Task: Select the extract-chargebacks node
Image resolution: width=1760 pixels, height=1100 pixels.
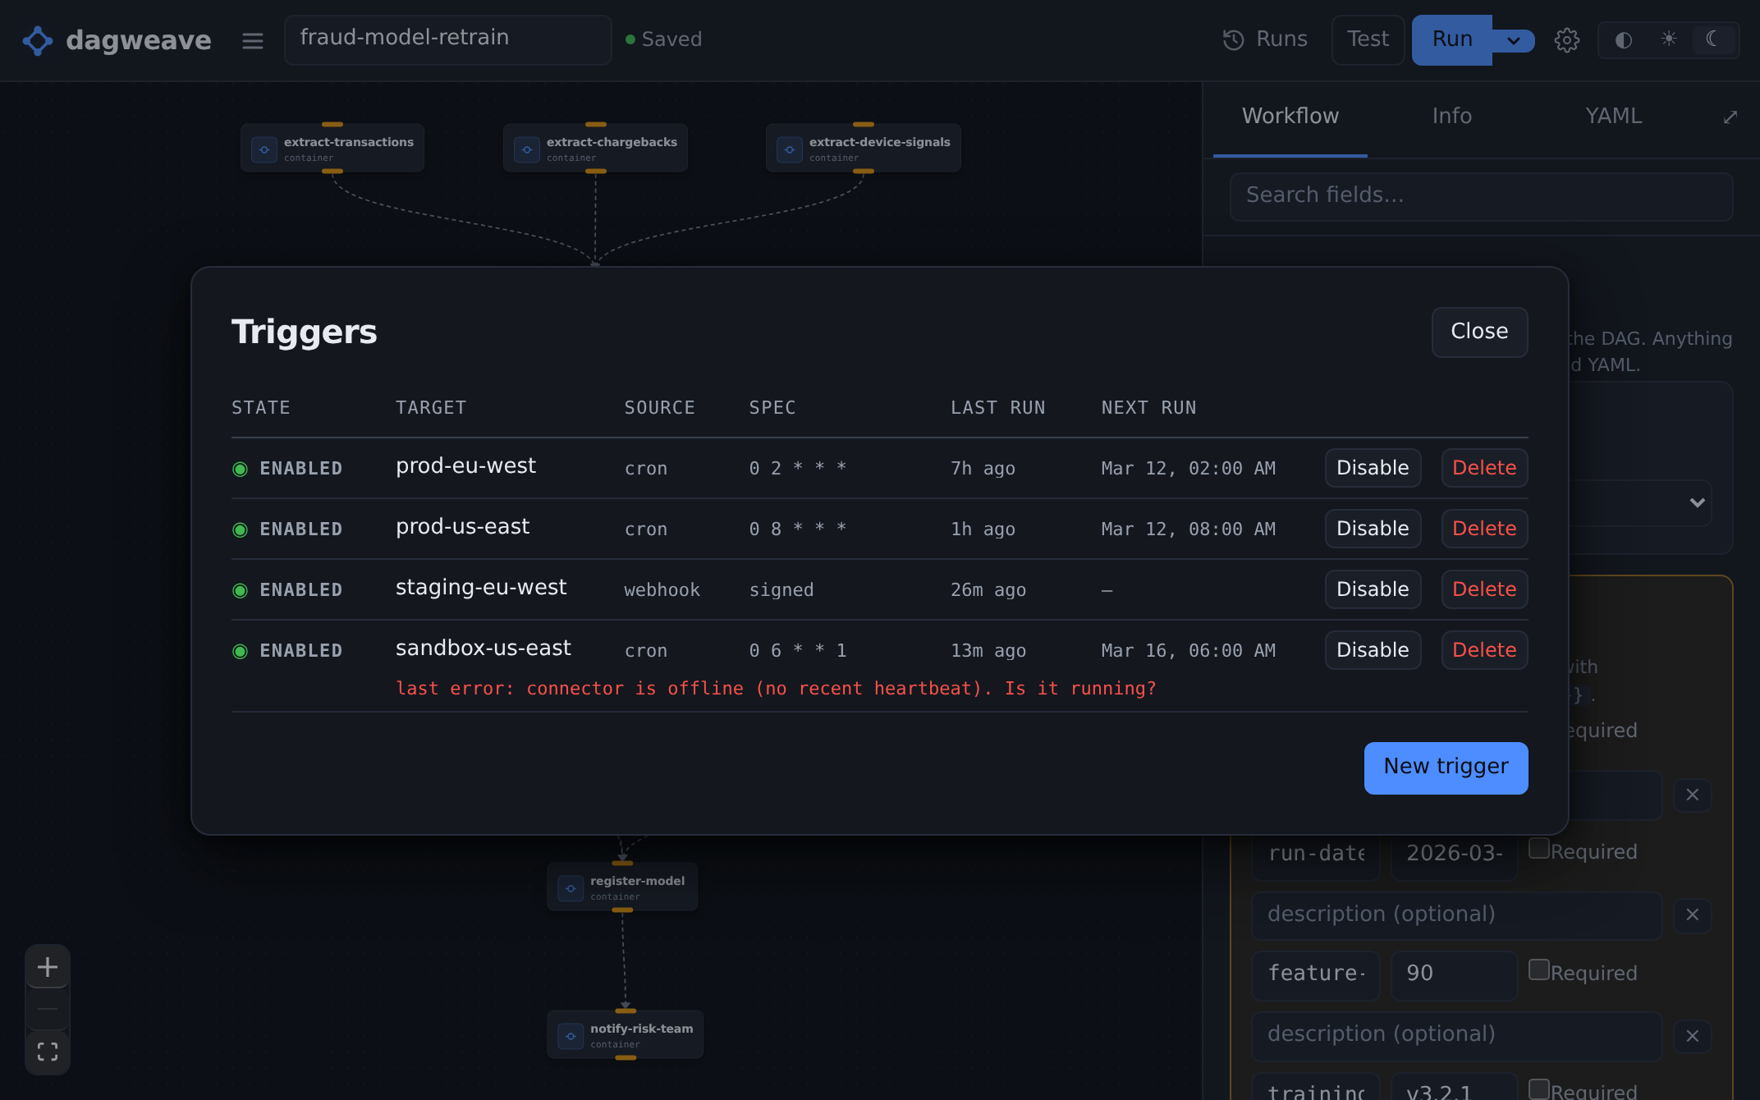Action: 595,148
